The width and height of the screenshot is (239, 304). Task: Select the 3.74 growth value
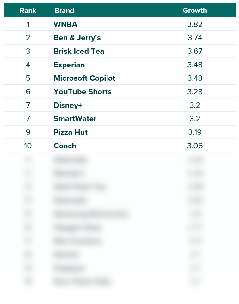coord(195,38)
